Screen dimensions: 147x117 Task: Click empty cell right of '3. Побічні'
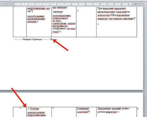(64, 112)
